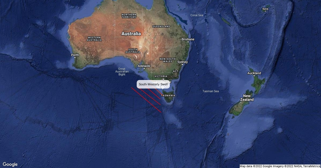Select the New Zealand country label

pyautogui.click(x=247, y=98)
